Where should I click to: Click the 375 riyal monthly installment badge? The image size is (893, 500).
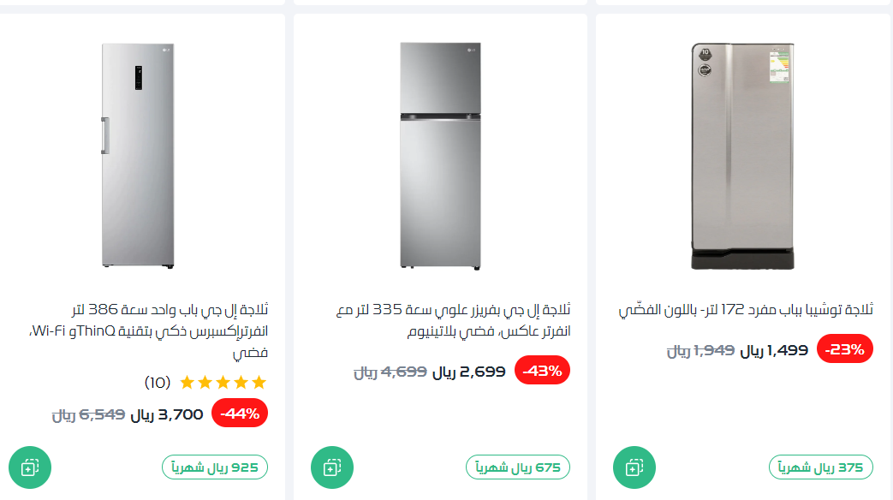(x=821, y=467)
